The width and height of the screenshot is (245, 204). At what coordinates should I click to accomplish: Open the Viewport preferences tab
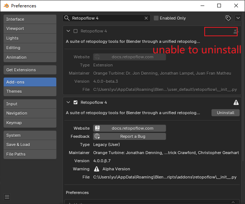(30, 28)
